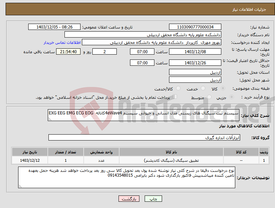Select the کالا/خدمت radio button
This screenshot has height=208, width=275.
(178, 88)
